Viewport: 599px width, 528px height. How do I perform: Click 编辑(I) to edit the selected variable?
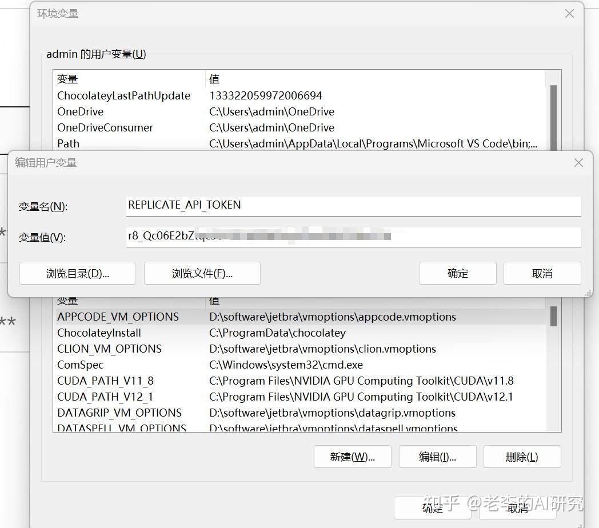click(437, 457)
